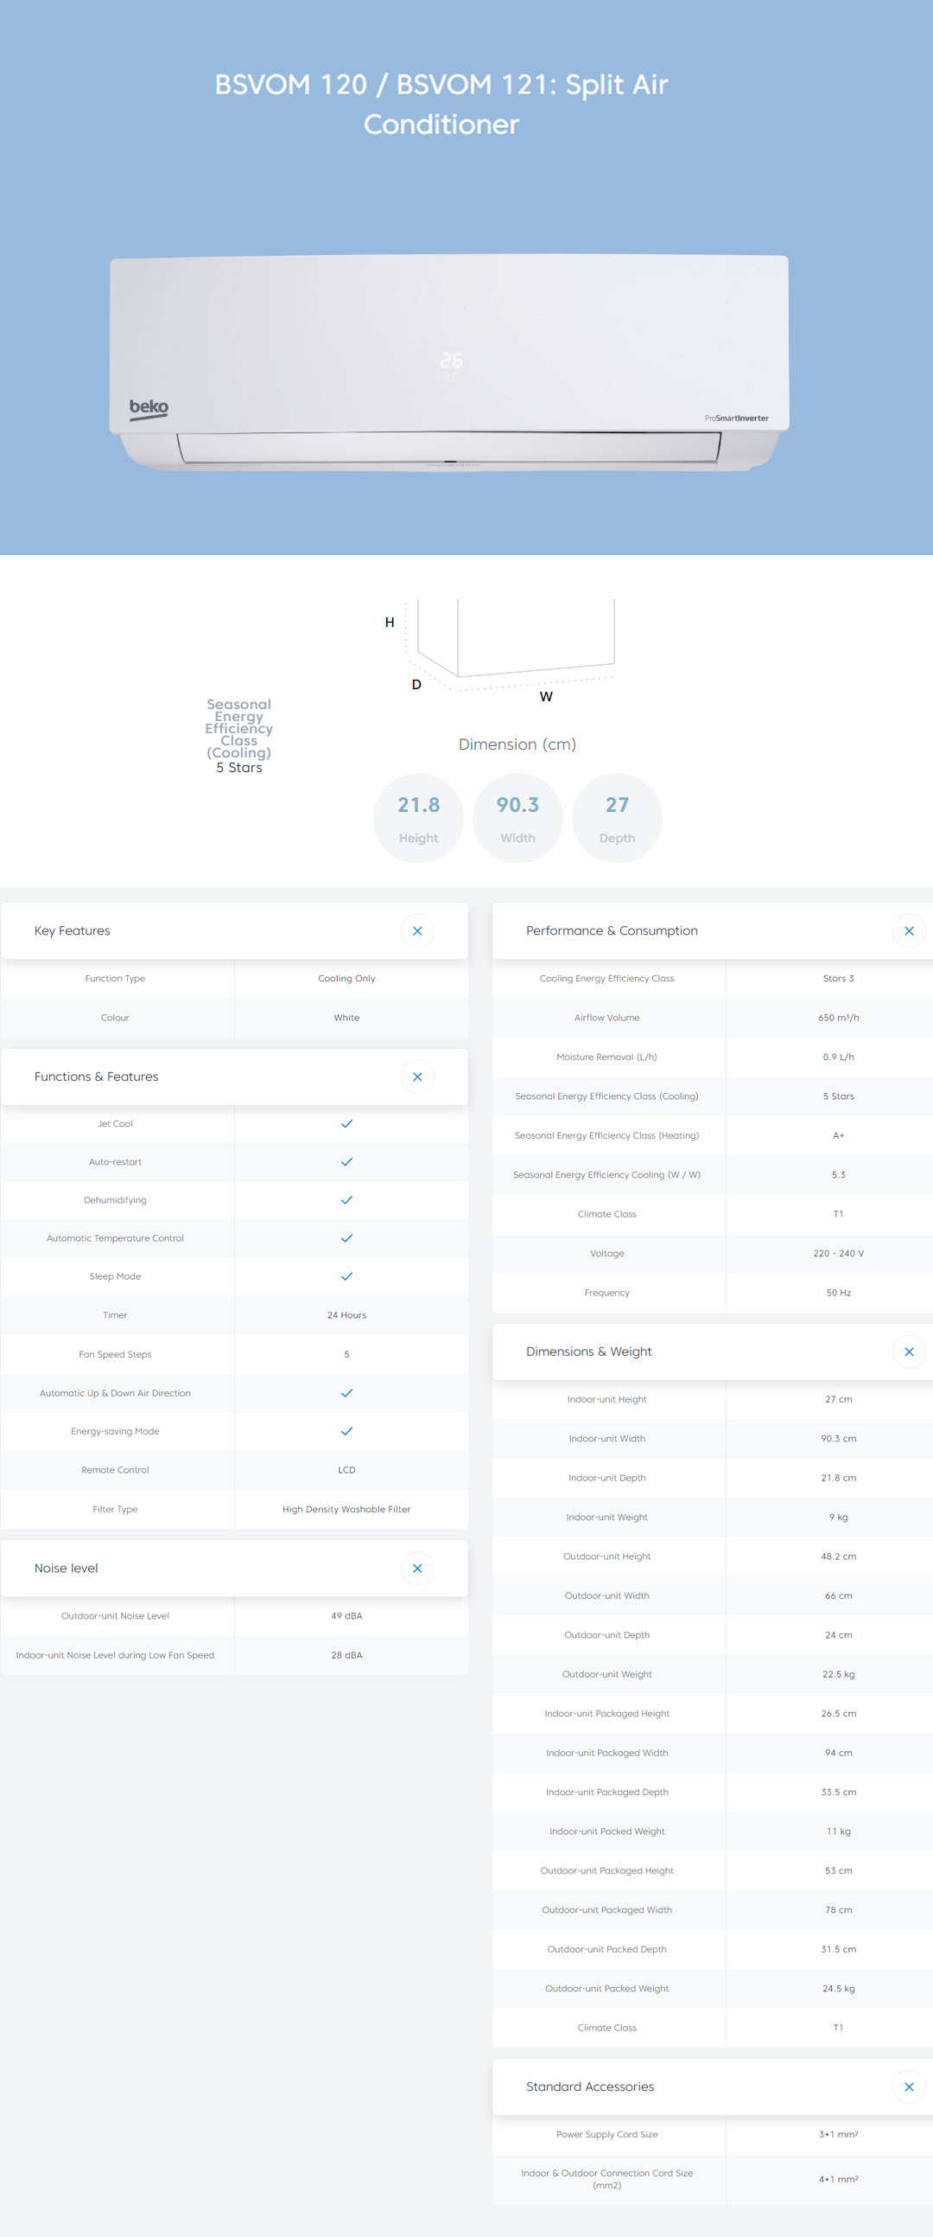Click the Energy-saving Mode checkmark
The width and height of the screenshot is (933, 2237).
[x=346, y=1431]
